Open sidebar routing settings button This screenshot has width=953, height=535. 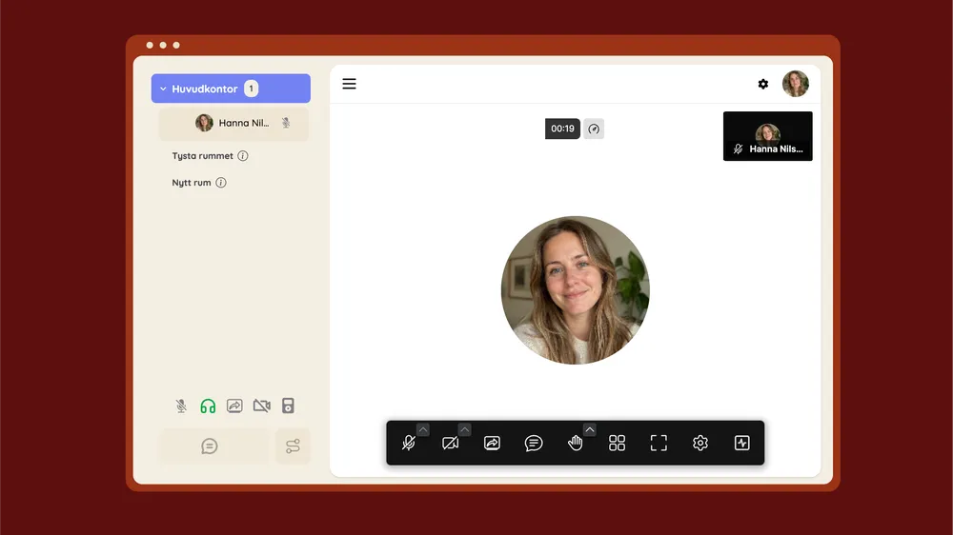coord(293,446)
